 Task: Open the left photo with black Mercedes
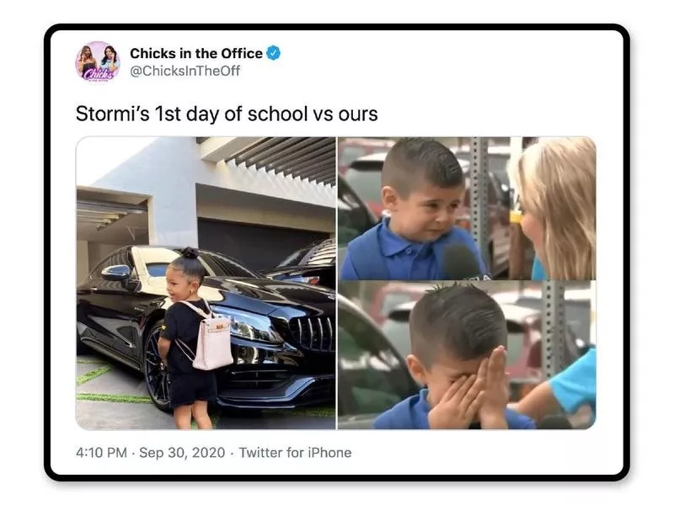(x=206, y=283)
